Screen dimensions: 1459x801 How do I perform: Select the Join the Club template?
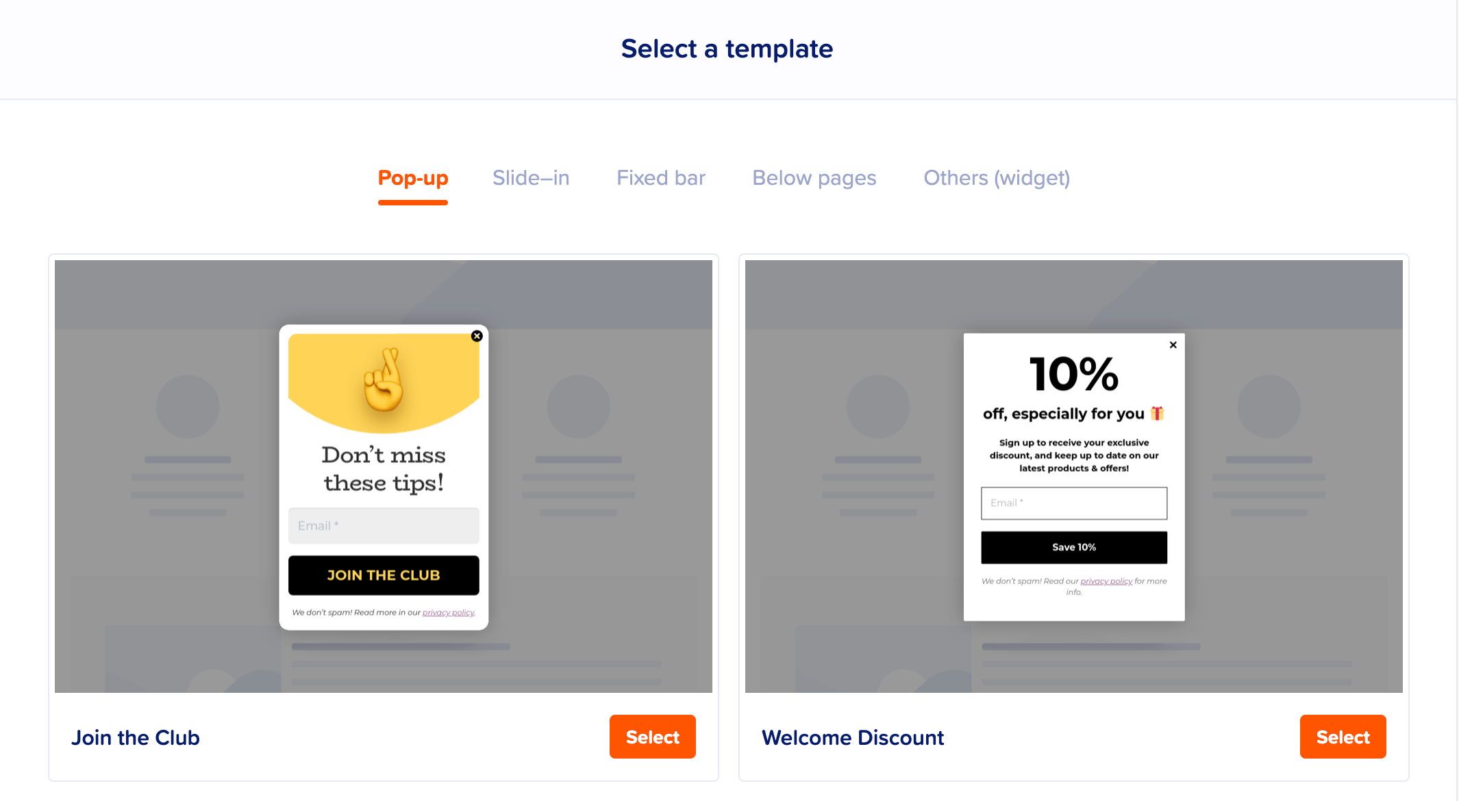(651, 736)
